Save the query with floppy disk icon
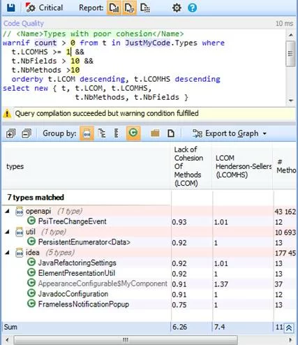This screenshot has height=345, width=298. (10, 8)
